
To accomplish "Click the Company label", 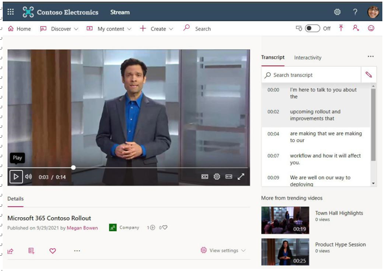I will pos(129,227).
